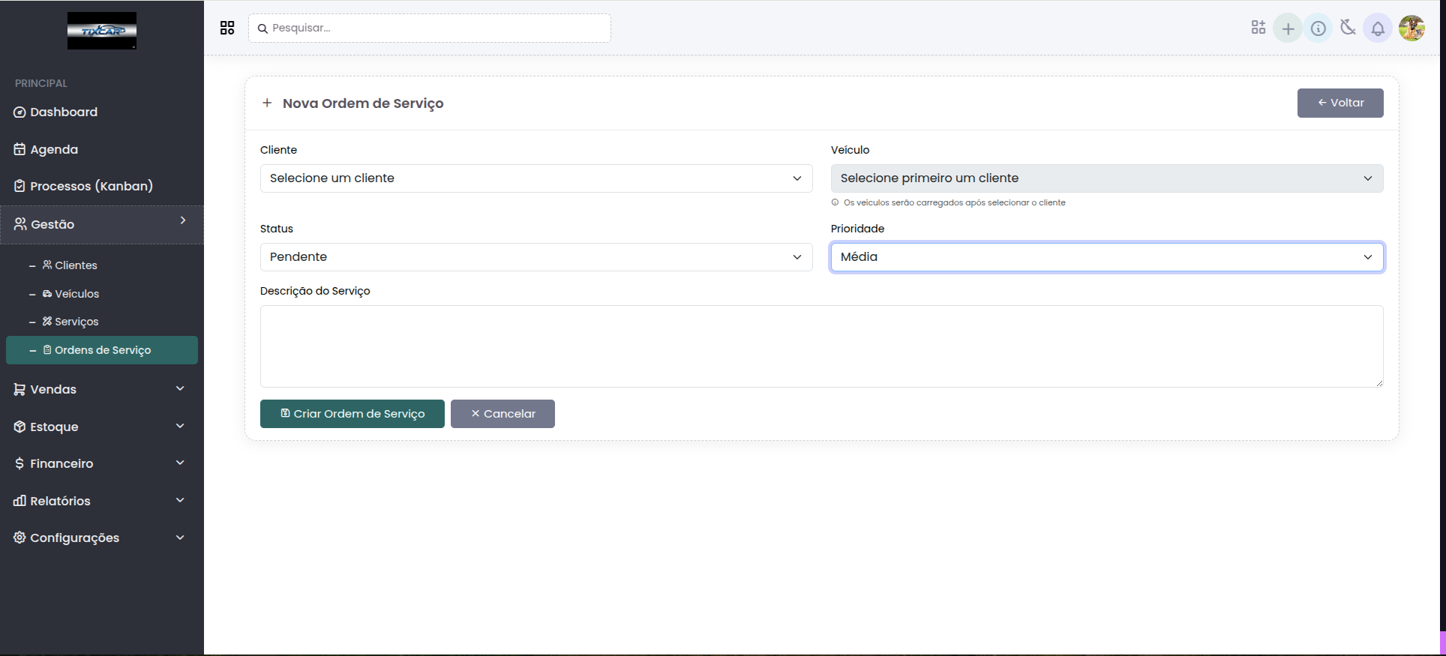Viewport: 1446px width, 656px height.
Task: Toggle dark mode with moon icon
Action: [1348, 28]
